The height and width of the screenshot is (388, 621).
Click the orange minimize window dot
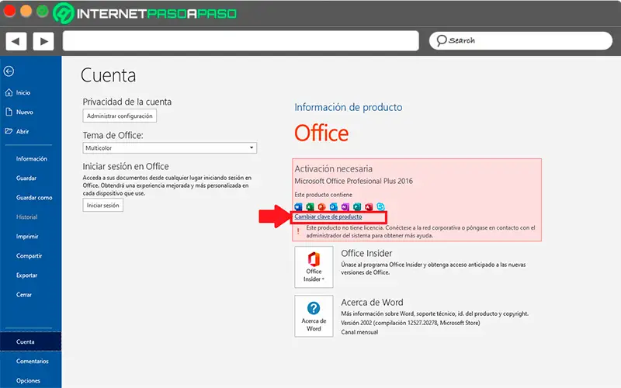point(26,11)
